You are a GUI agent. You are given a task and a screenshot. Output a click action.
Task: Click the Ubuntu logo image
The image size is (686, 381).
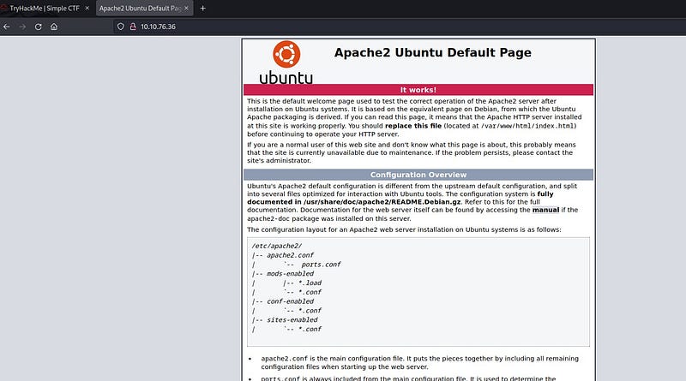[x=286, y=63]
